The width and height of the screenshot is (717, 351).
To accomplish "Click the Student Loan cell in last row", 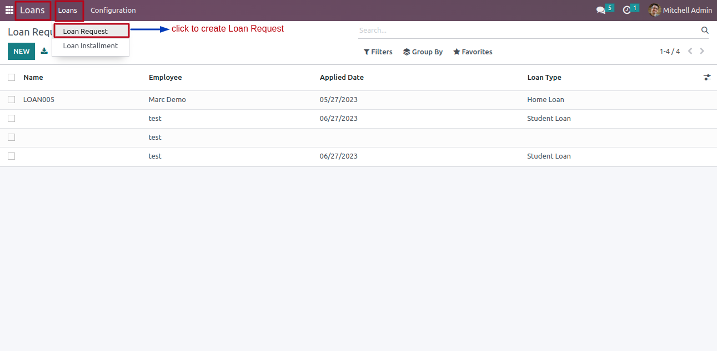I will [549, 156].
